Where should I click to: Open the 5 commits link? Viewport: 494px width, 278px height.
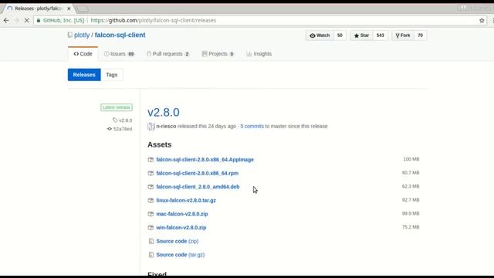(252, 126)
